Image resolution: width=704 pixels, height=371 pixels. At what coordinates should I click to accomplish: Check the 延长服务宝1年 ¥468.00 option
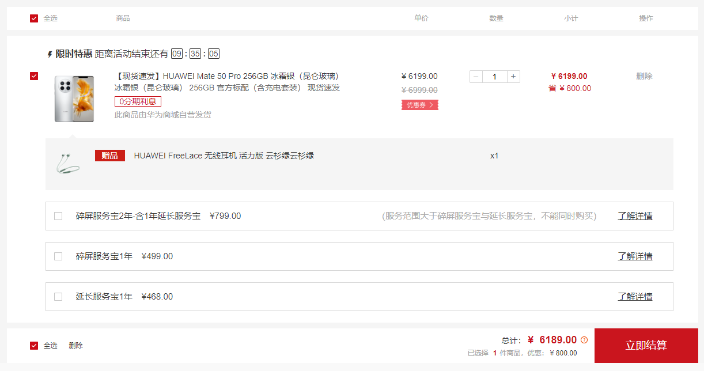click(58, 297)
